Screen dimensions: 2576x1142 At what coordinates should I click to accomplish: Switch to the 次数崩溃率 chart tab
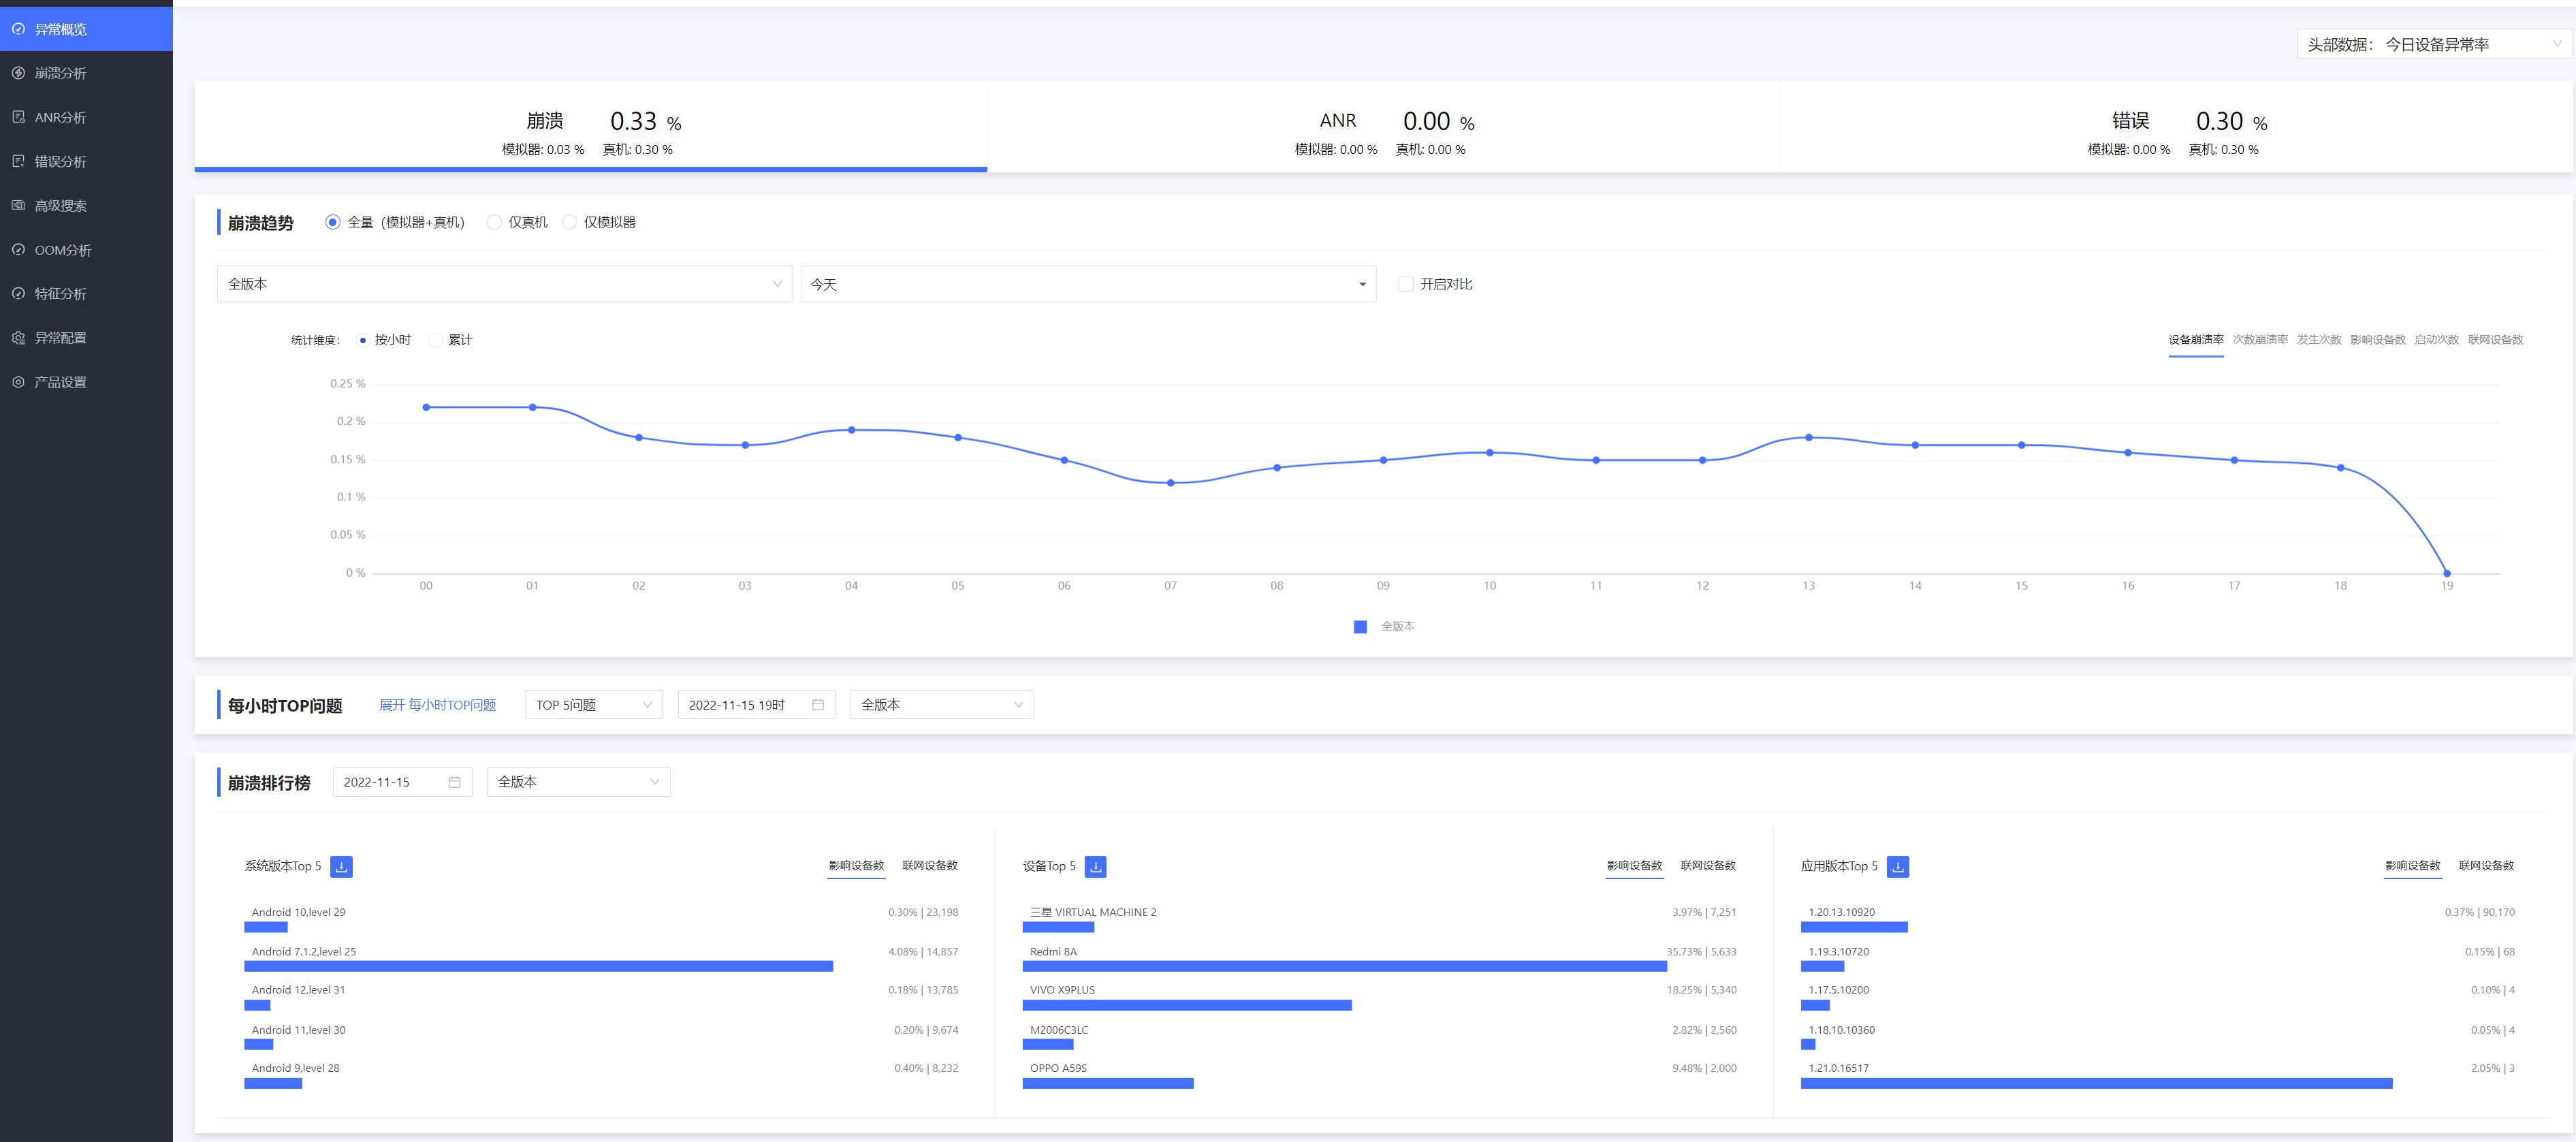(2260, 340)
